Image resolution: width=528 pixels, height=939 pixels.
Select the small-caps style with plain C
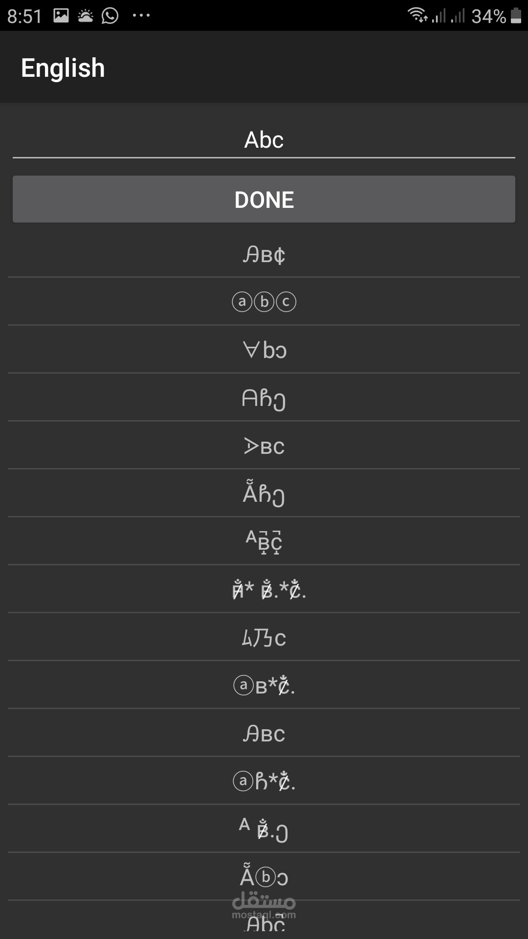(x=264, y=733)
